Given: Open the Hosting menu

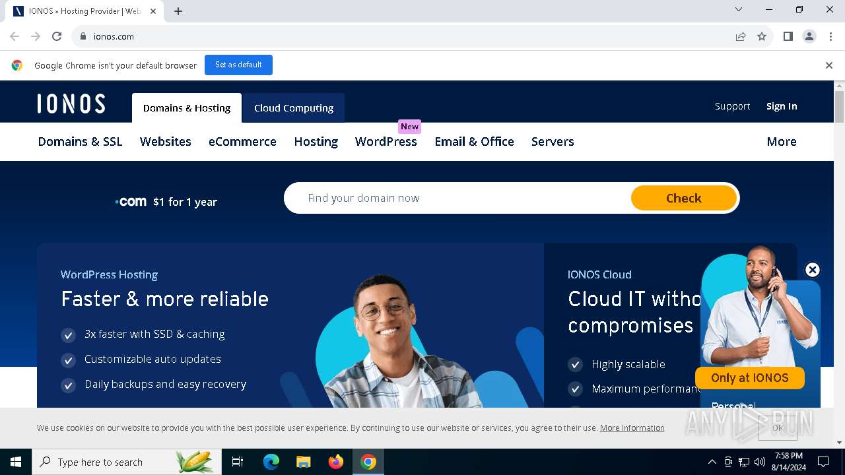Looking at the screenshot, I should click(316, 141).
